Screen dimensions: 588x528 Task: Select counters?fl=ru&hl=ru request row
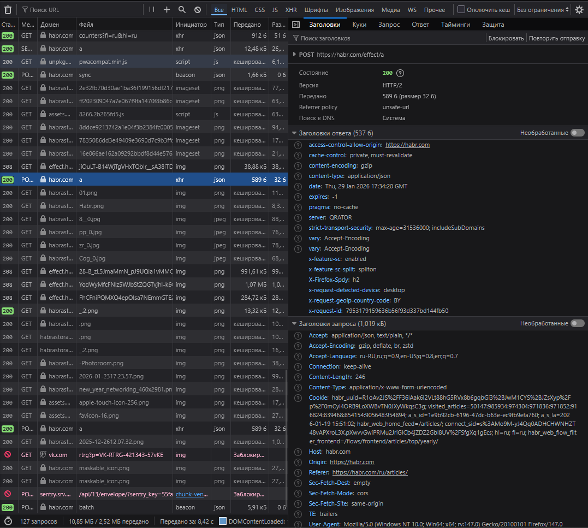(144, 35)
